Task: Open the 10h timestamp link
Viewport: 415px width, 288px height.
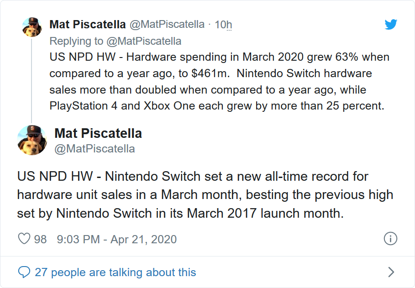Action: (223, 25)
